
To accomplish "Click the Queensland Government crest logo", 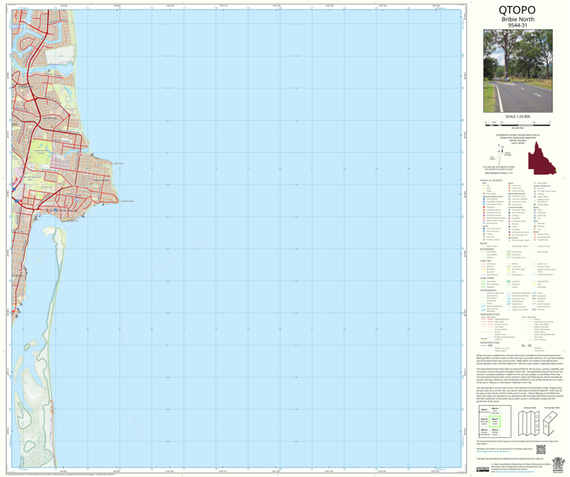I will (558, 464).
